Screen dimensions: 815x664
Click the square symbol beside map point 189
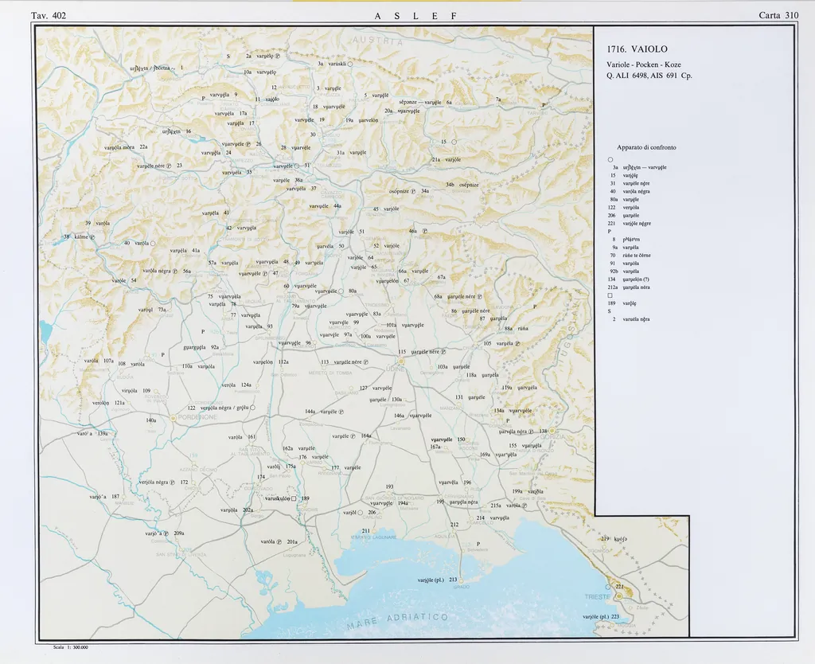click(x=294, y=498)
